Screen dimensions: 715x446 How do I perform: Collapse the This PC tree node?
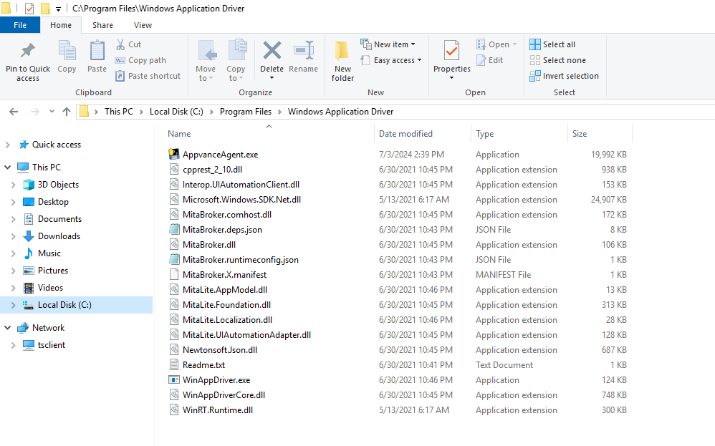[x=7, y=168]
